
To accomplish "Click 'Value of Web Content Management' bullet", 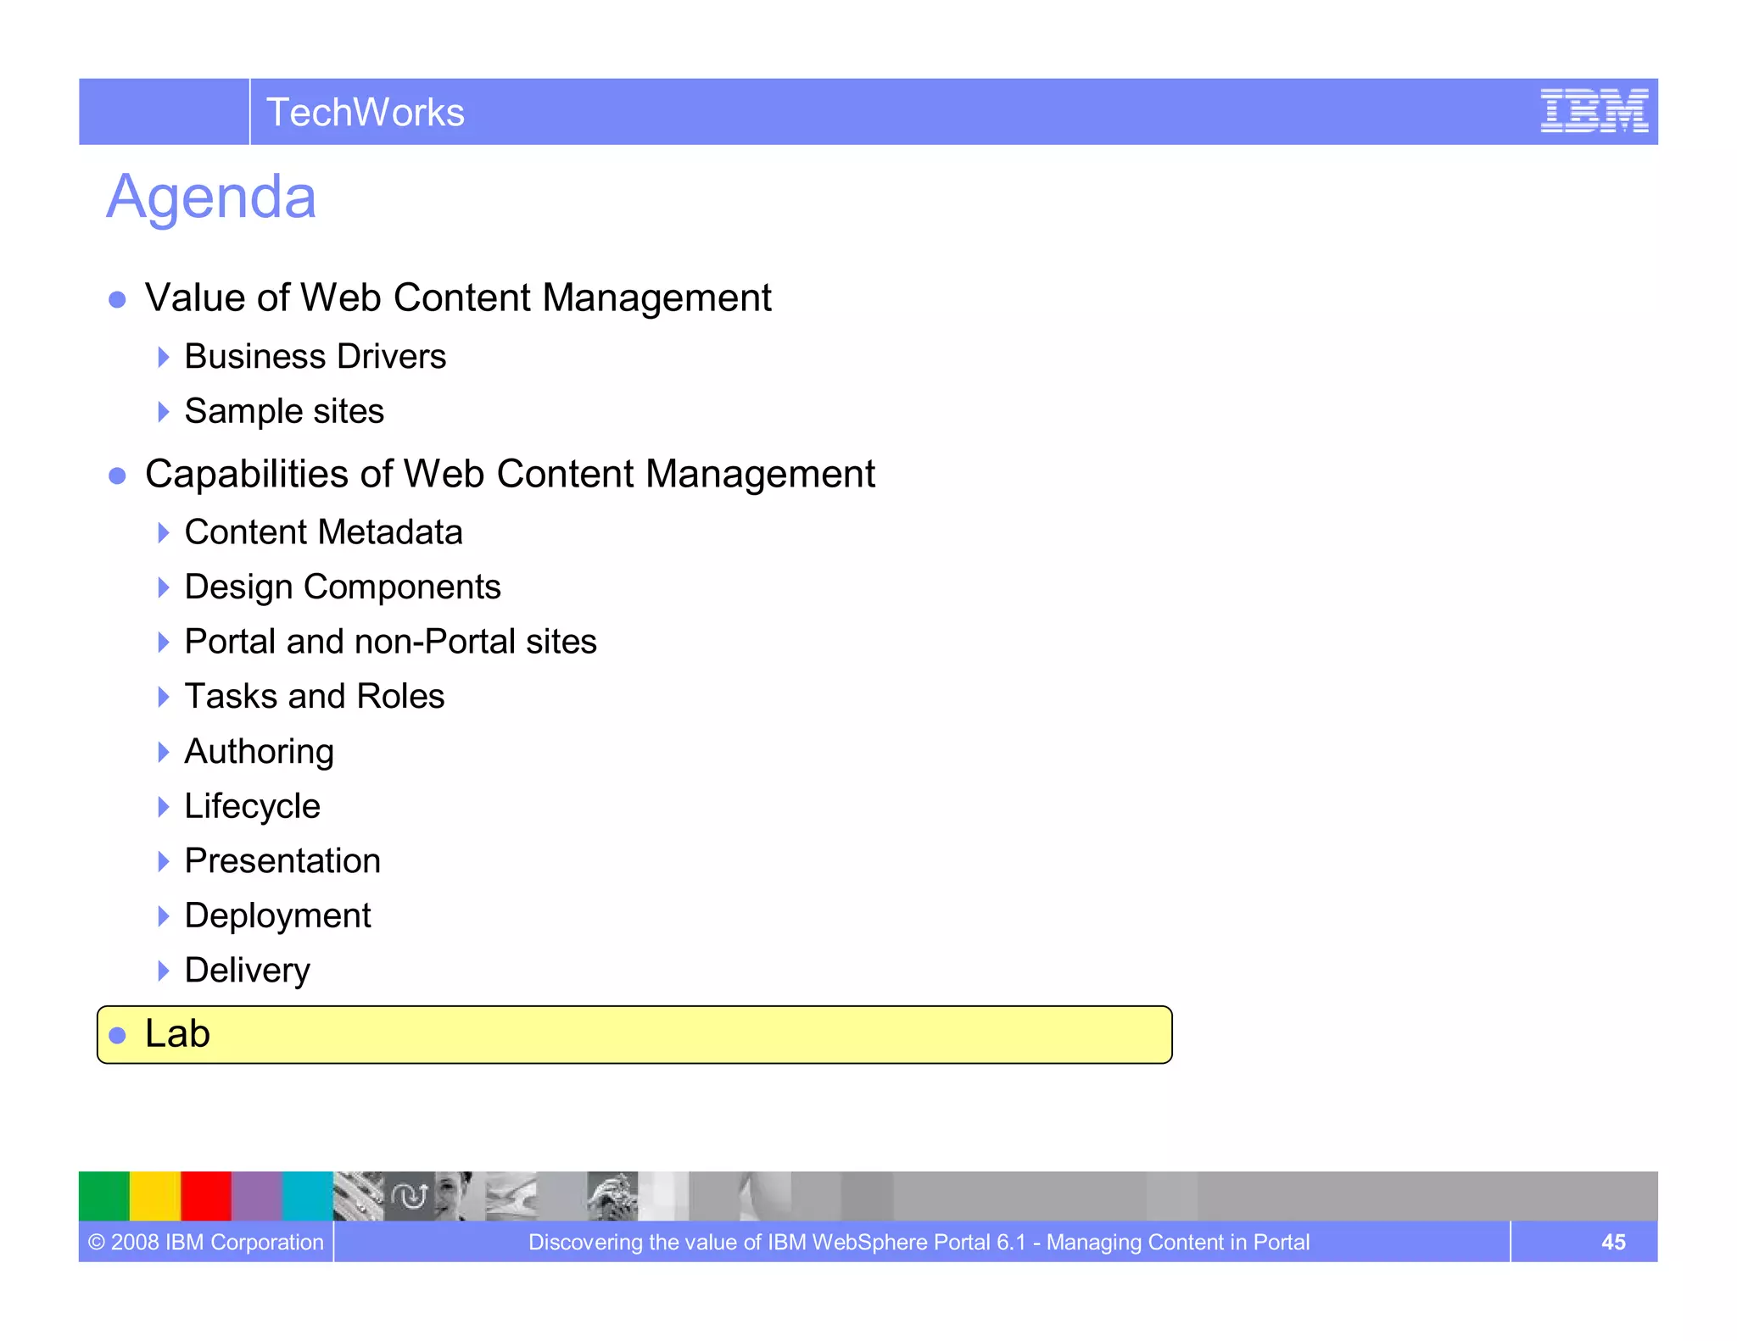I will (458, 298).
